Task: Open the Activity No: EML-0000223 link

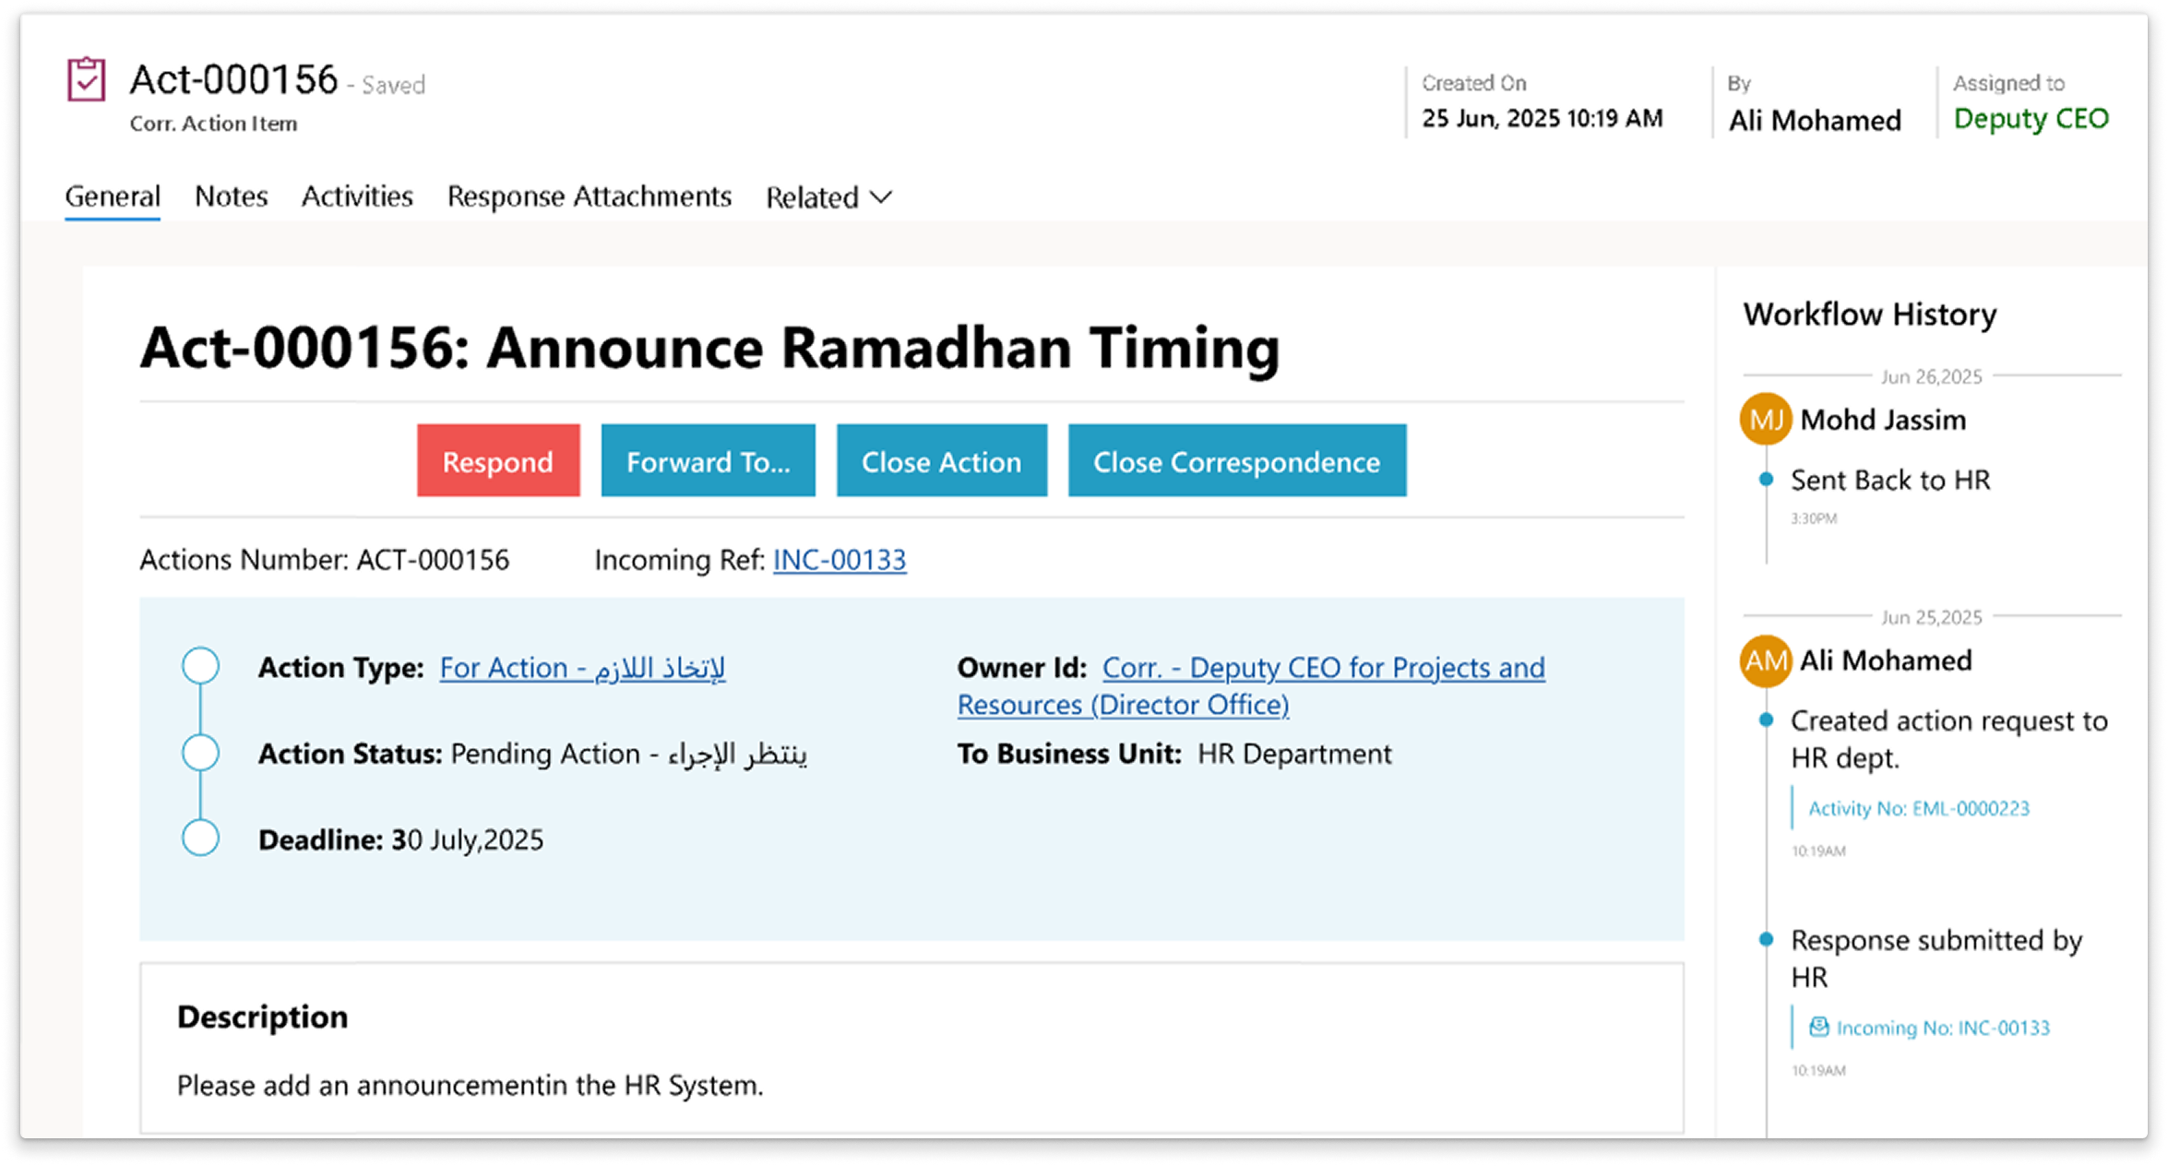Action: pyautogui.click(x=1918, y=809)
